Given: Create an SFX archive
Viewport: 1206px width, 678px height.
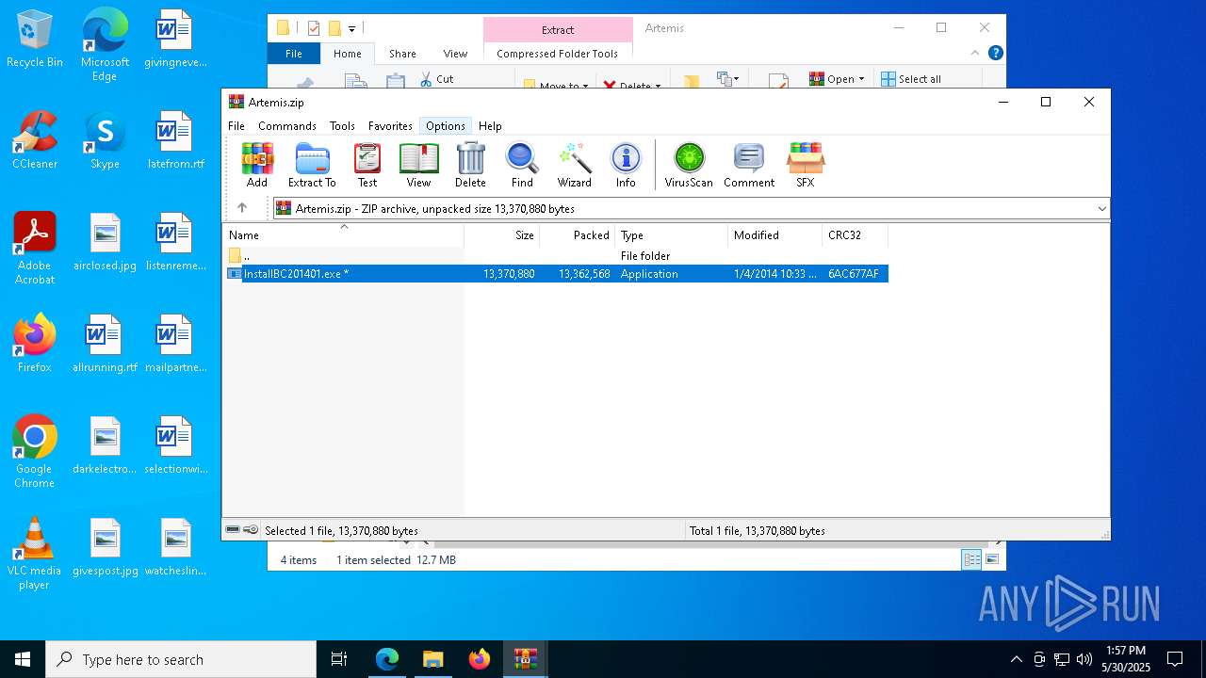Looking at the screenshot, I should coord(806,165).
